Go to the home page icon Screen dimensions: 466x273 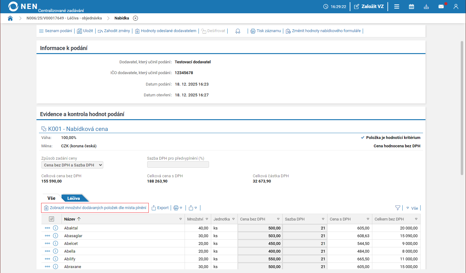(10, 18)
